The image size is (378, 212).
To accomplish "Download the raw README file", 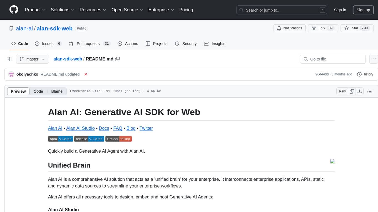I will (x=359, y=91).
